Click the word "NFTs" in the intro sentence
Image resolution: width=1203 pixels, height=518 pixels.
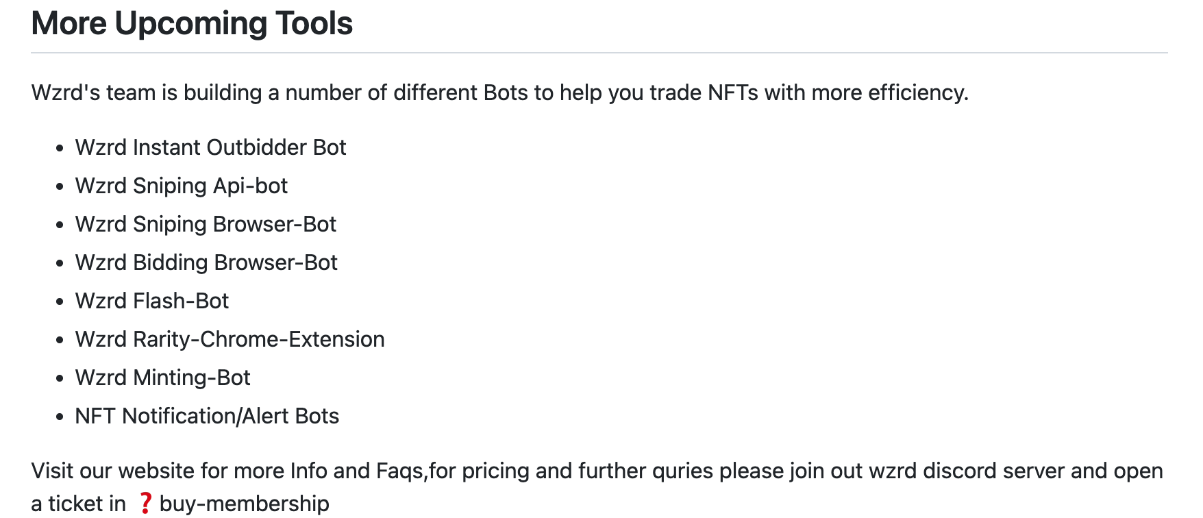(x=733, y=92)
